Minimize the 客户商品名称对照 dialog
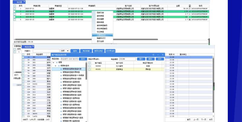Image resolution: width=242 pixels, height=122 pixels. [x=158, y=55]
